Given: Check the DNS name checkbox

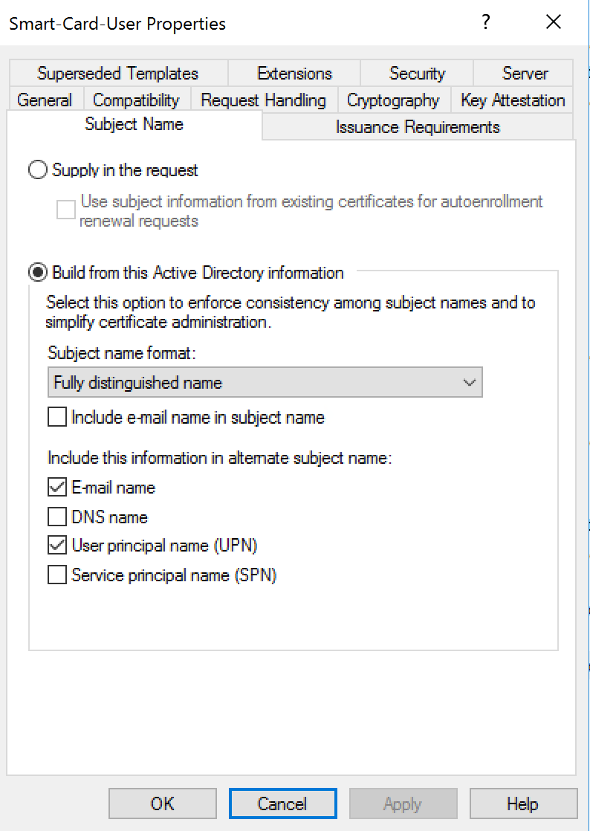Looking at the screenshot, I should [57, 517].
